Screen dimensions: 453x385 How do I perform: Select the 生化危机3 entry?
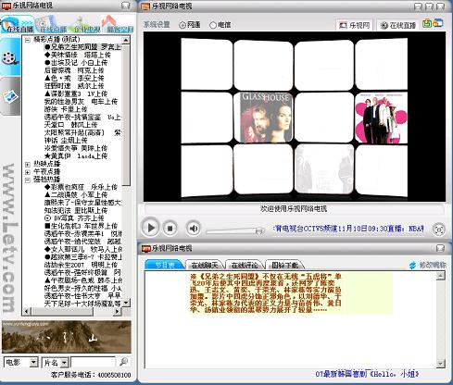pos(81,226)
